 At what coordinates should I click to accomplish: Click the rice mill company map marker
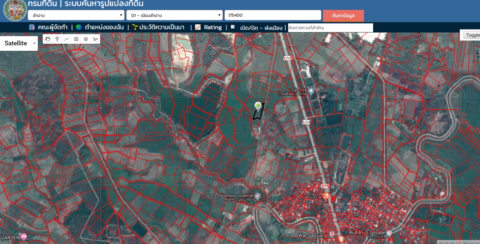tap(311, 91)
